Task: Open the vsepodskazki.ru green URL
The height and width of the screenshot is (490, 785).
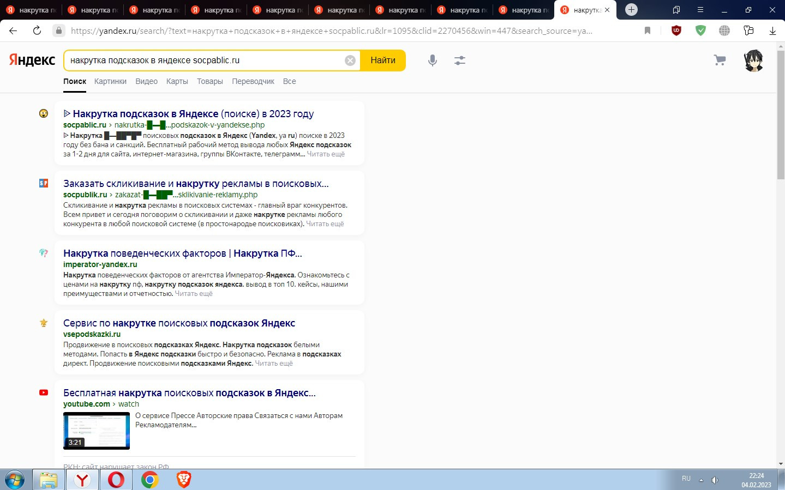Action: coord(92,334)
